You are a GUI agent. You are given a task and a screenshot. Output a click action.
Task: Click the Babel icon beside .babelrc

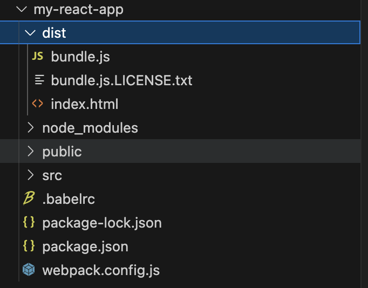click(29, 199)
